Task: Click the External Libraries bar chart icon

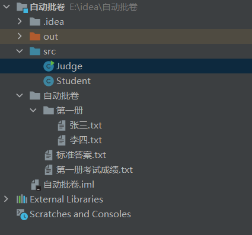Action: (x=22, y=199)
